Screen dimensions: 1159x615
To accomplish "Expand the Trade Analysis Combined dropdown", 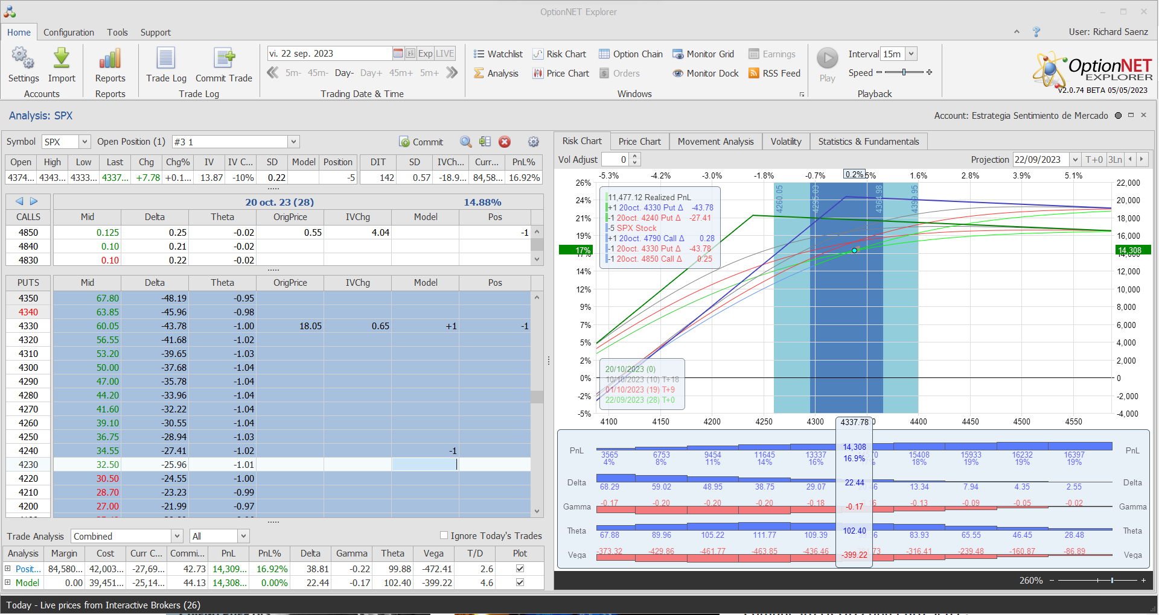I will click(177, 536).
